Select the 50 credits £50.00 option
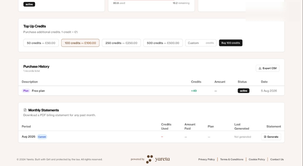Viewport: 303px width, 166px height. [41, 43]
